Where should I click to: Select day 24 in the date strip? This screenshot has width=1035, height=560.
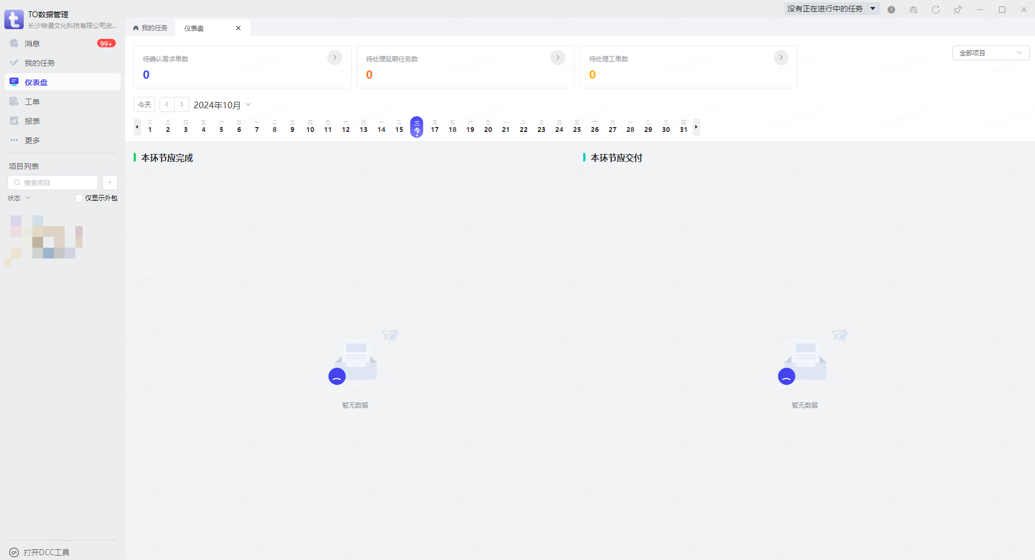pos(559,127)
